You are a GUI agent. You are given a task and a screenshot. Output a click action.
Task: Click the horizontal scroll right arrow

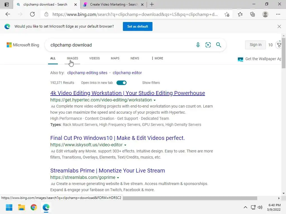point(279,198)
